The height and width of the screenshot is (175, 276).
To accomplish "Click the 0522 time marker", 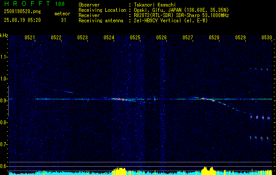I will tap(56, 37).
